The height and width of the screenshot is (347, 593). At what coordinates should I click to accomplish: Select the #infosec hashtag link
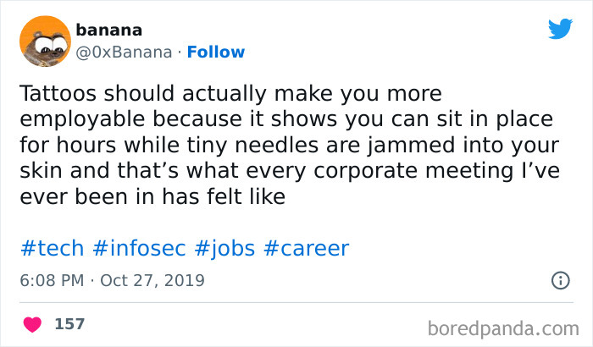139,248
